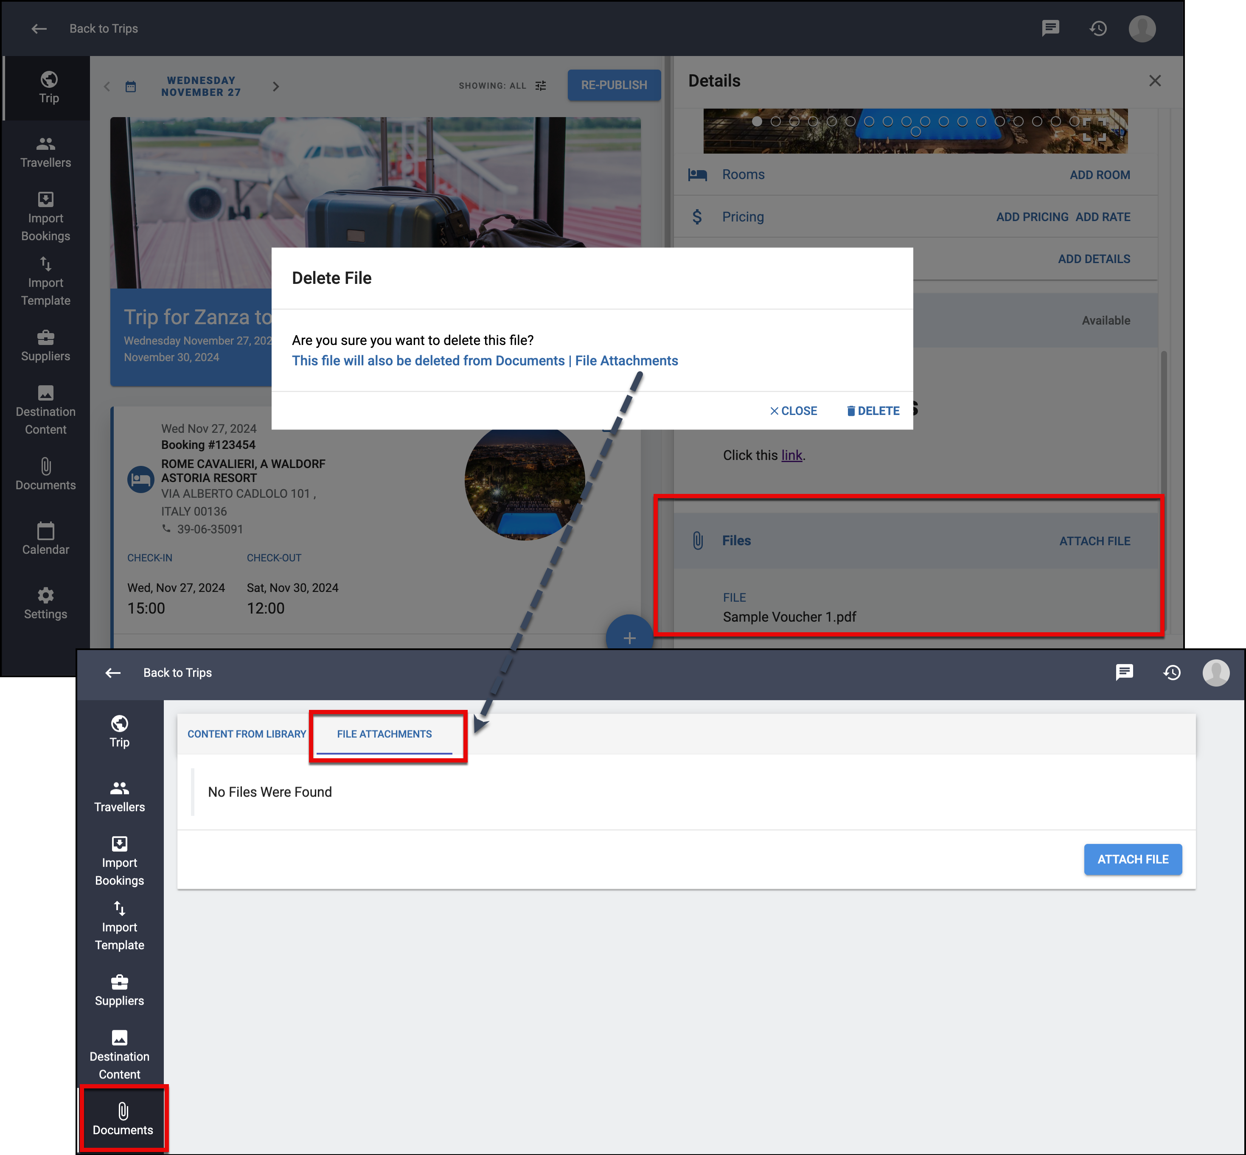The width and height of the screenshot is (1246, 1155).
Task: Open Destination Content in top window sidebar
Action: 46,411
